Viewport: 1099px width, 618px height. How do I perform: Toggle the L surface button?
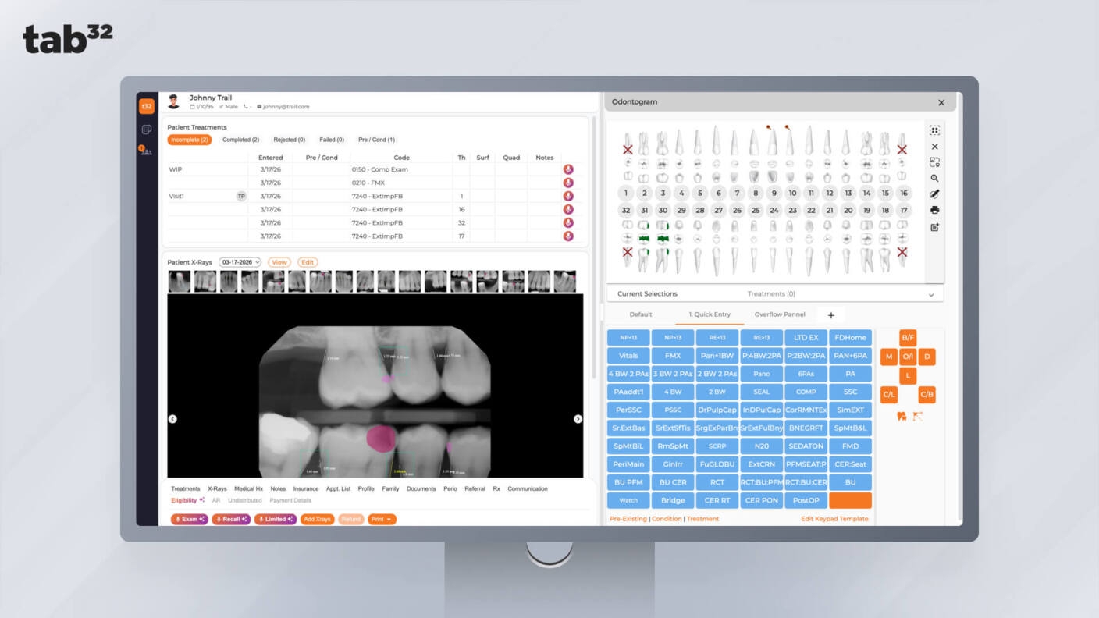(908, 375)
